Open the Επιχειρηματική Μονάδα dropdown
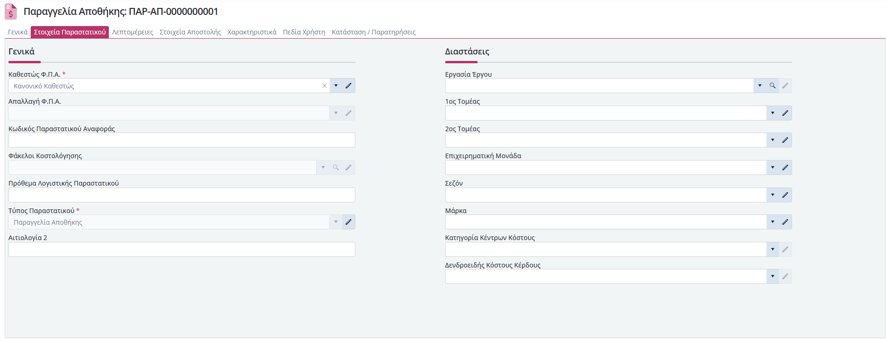The width and height of the screenshot is (886, 341). pyautogui.click(x=773, y=167)
